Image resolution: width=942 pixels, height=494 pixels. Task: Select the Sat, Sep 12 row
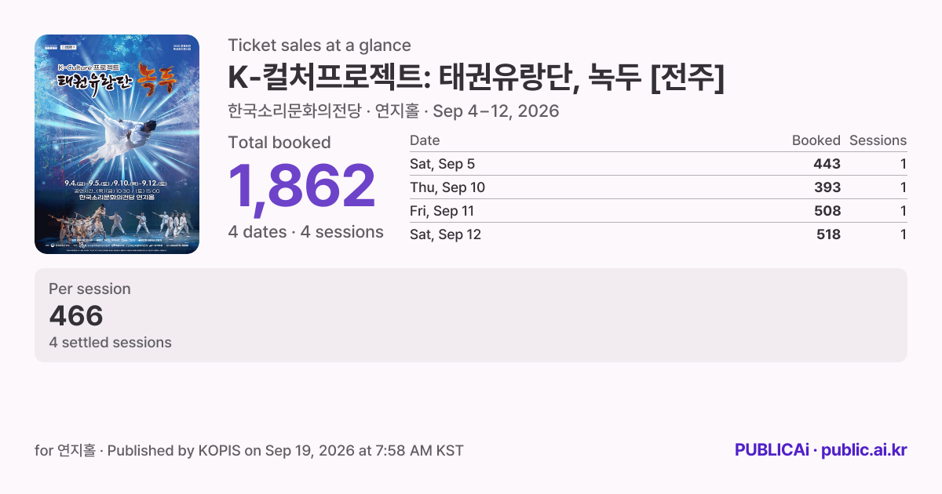pos(658,234)
